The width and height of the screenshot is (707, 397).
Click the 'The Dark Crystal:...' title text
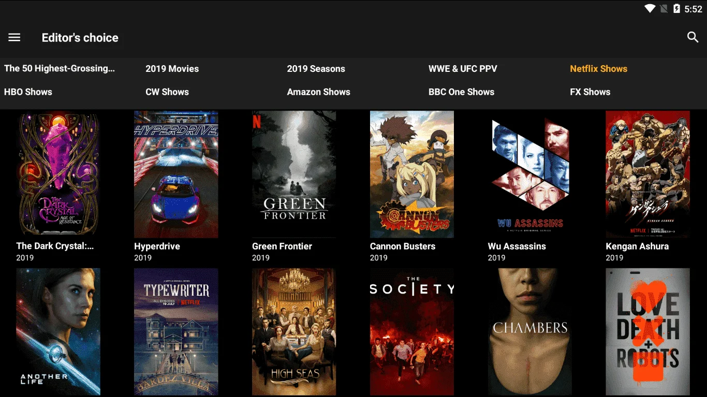[55, 246]
